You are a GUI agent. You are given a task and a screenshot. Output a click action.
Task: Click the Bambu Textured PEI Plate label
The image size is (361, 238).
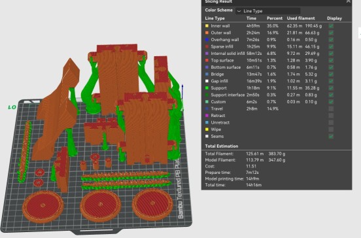[x=180, y=189]
